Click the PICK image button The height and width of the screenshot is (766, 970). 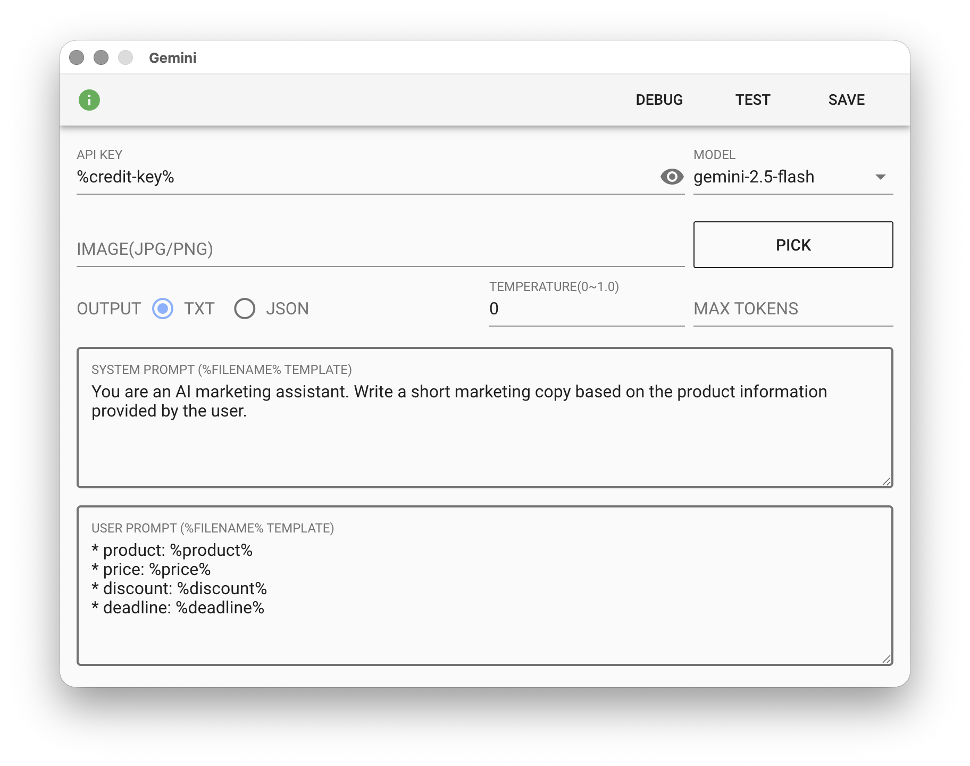click(x=793, y=245)
